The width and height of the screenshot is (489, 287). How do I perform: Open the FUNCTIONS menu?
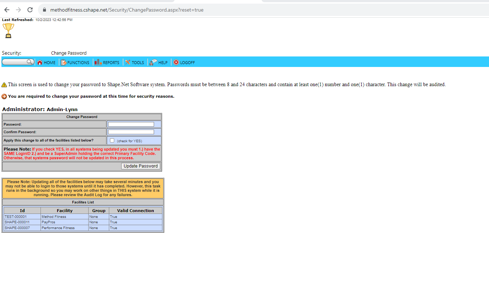[x=78, y=63]
